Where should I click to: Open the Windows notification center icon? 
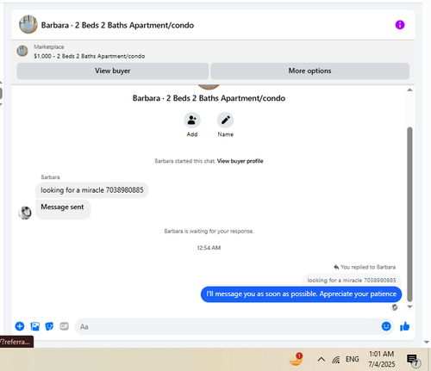413,360
